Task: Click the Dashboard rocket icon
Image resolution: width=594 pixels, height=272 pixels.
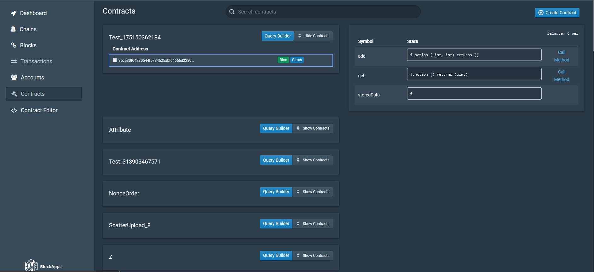Action: 14,13
